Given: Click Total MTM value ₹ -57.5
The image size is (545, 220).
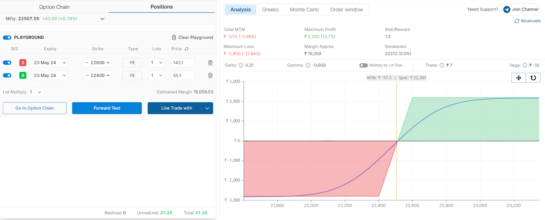Looking at the screenshot, I should pos(240,37).
